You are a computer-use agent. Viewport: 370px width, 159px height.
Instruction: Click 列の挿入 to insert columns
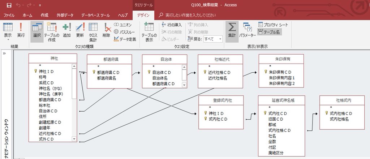pyautogui.click(x=198, y=25)
